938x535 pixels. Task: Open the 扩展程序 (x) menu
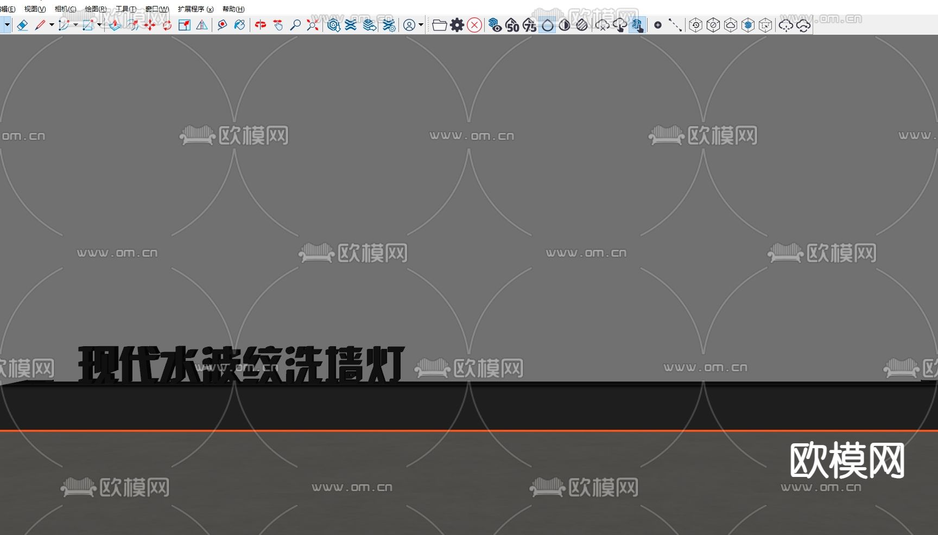pos(195,9)
